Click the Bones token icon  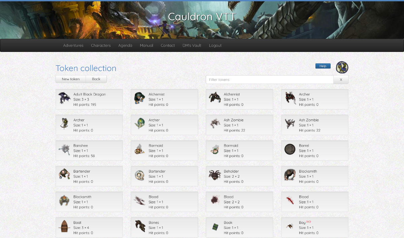point(139,226)
